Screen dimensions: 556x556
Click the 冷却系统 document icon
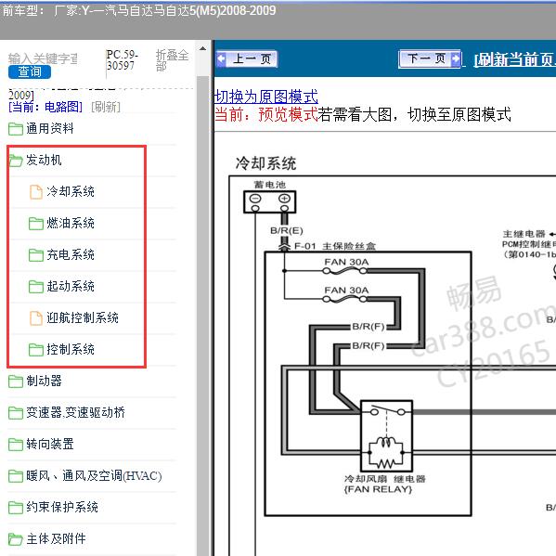[x=36, y=192]
